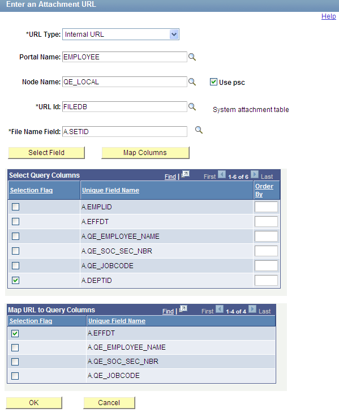Viewport: 339px width, 417px height.
Task: Click '1-4 of 4' row counter
Action: 236,311
